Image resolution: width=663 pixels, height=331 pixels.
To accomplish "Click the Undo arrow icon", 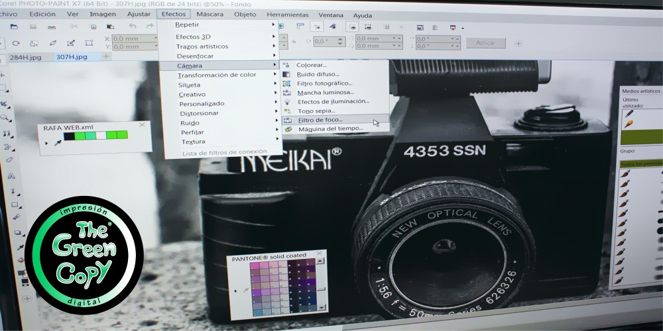I will tap(132, 26).
